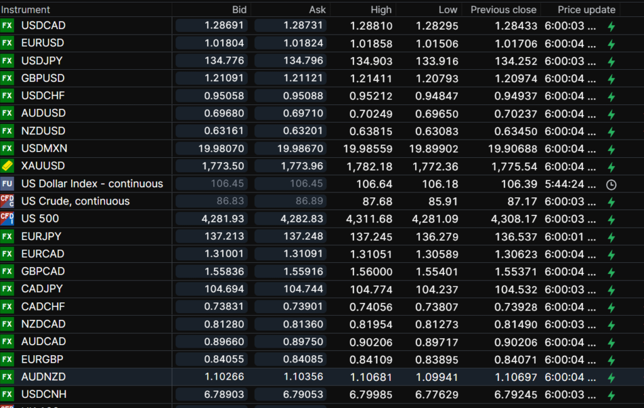Click the FX icon next to CADJPY

click(7, 289)
